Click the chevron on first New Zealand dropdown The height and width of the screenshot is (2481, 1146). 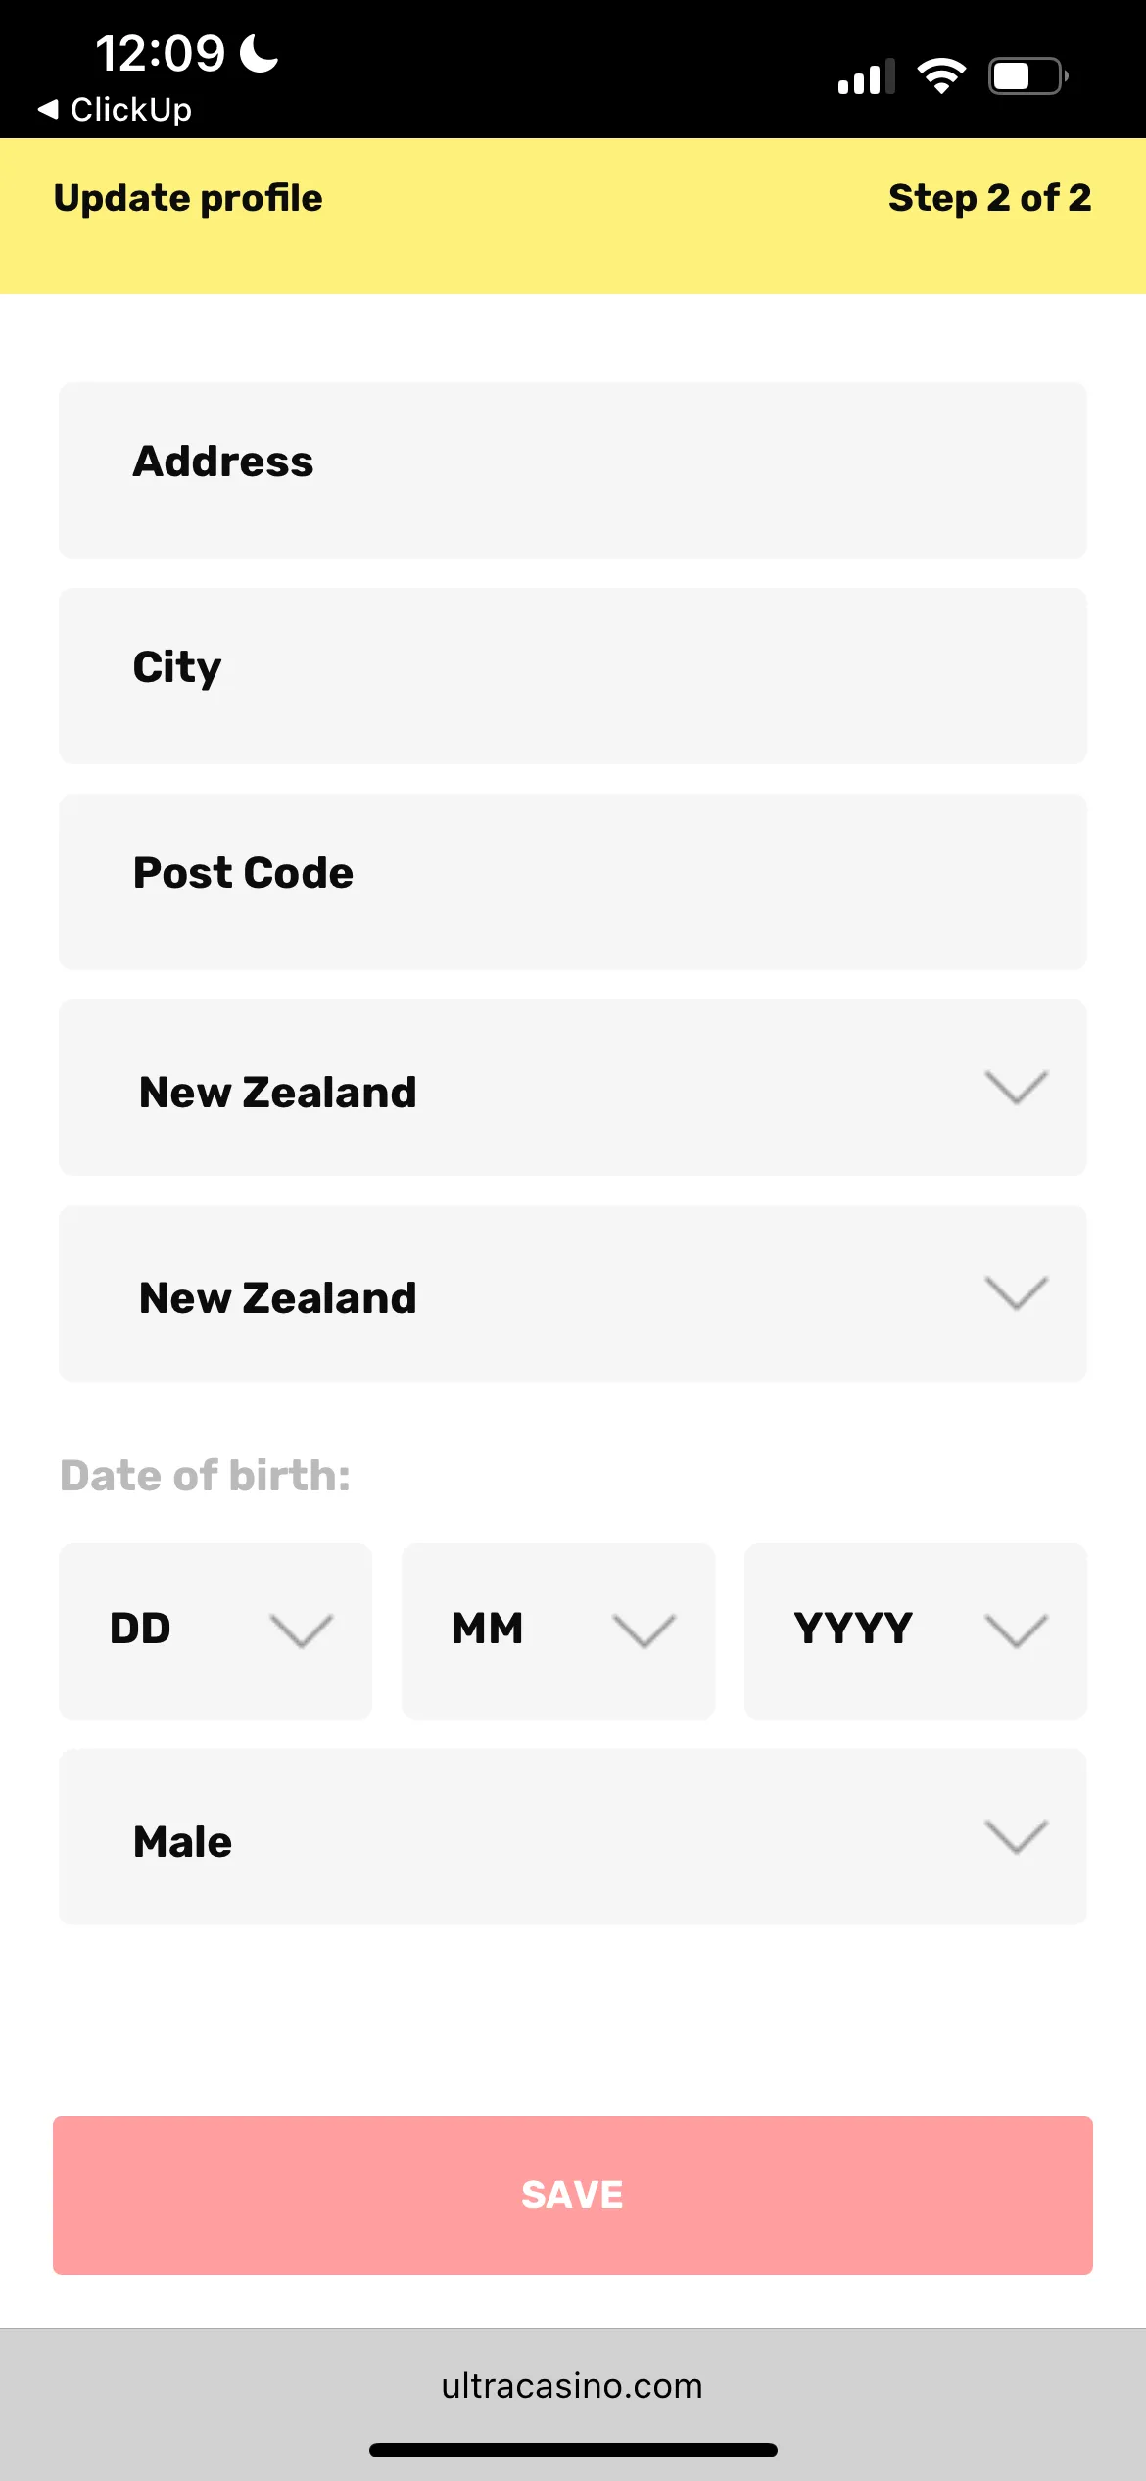tap(1016, 1088)
